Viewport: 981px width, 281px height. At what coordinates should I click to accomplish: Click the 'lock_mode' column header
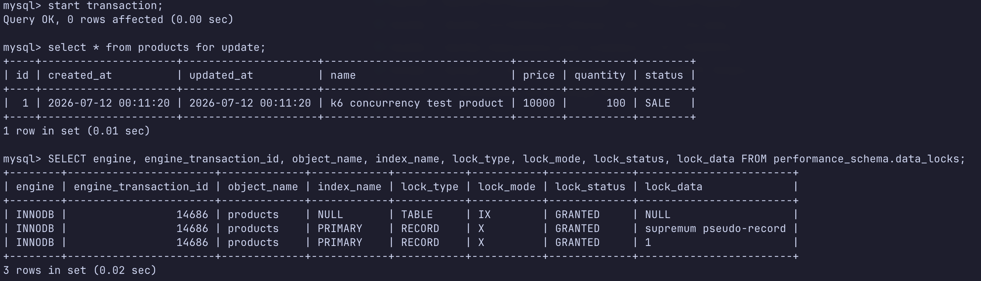(x=506, y=187)
